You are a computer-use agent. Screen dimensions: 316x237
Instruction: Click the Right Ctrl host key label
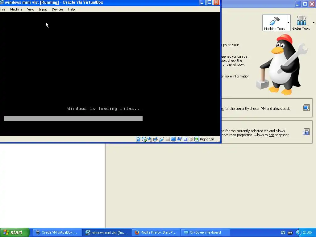[x=207, y=139]
